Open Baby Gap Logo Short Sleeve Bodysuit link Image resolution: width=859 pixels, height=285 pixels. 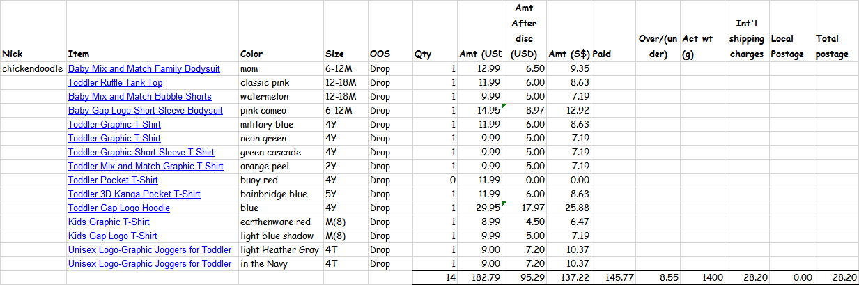(145, 111)
